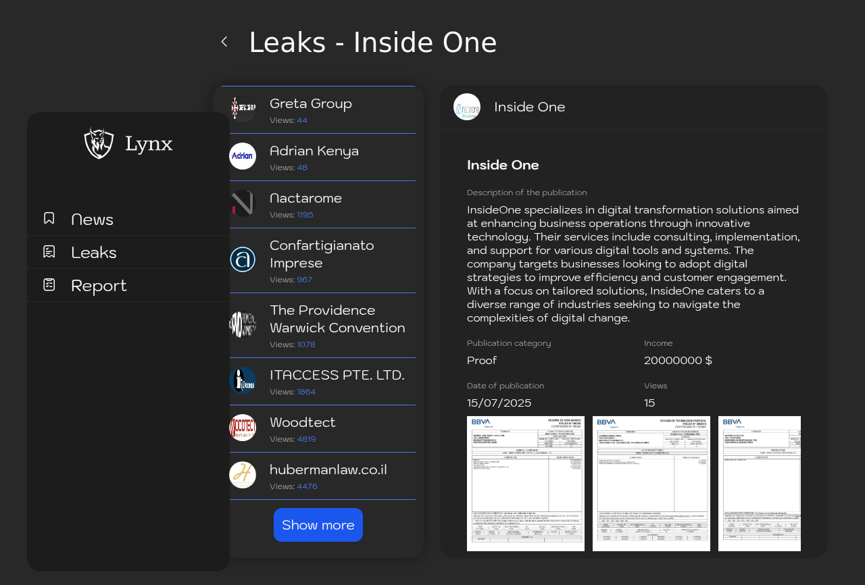865x585 pixels.
Task: Click the Adrian Kenya views count 48
Action: (302, 168)
